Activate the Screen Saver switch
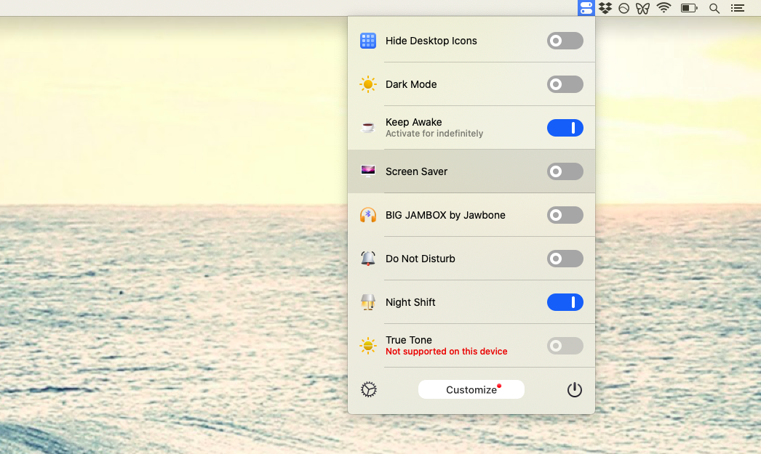Image resolution: width=761 pixels, height=454 pixels. (x=565, y=171)
